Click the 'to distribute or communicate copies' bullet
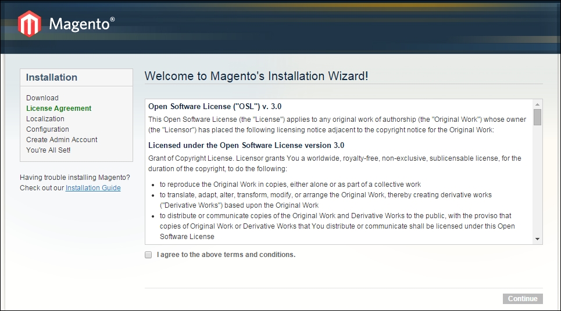 point(337,226)
